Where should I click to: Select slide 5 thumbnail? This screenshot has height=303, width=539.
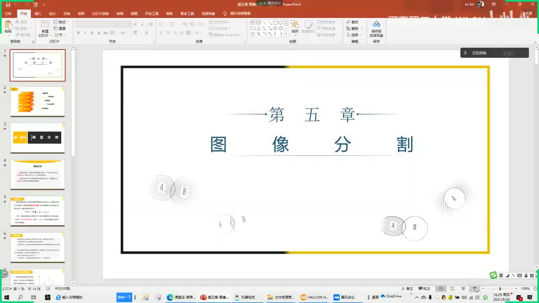[37, 210]
